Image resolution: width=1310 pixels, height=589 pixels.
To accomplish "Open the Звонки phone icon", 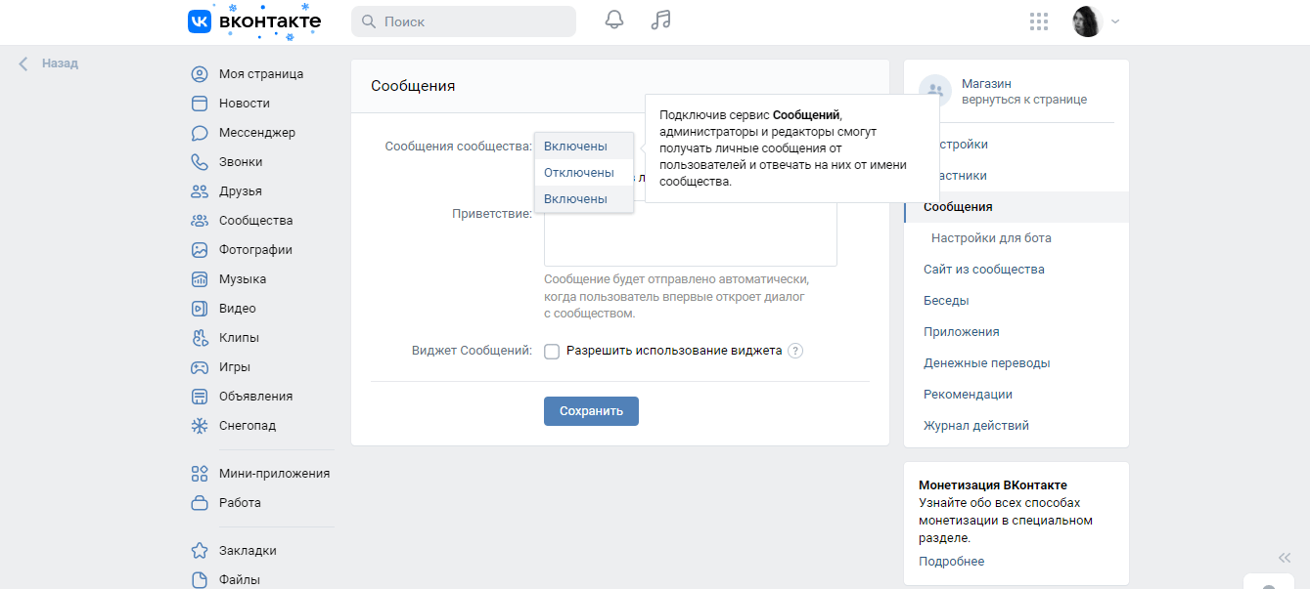I will point(200,162).
